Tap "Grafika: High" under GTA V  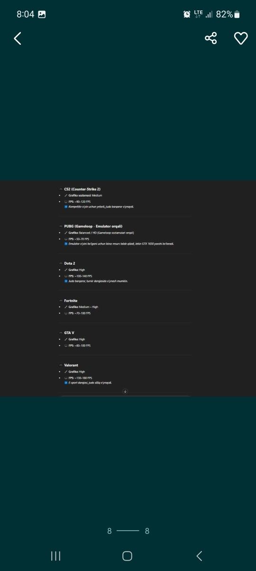click(77, 339)
